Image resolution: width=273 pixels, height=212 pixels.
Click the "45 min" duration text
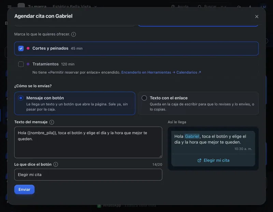pos(76,48)
